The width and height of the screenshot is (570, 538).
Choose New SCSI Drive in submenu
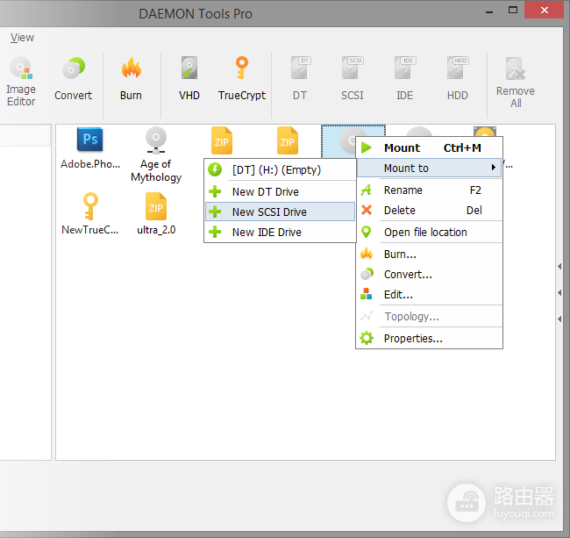[x=280, y=212]
